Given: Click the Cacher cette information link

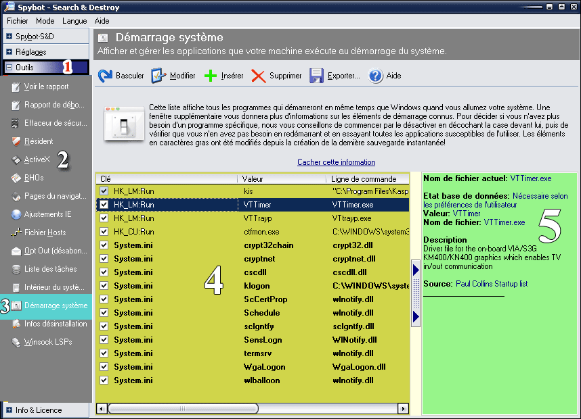Looking at the screenshot, I should pyautogui.click(x=336, y=162).
